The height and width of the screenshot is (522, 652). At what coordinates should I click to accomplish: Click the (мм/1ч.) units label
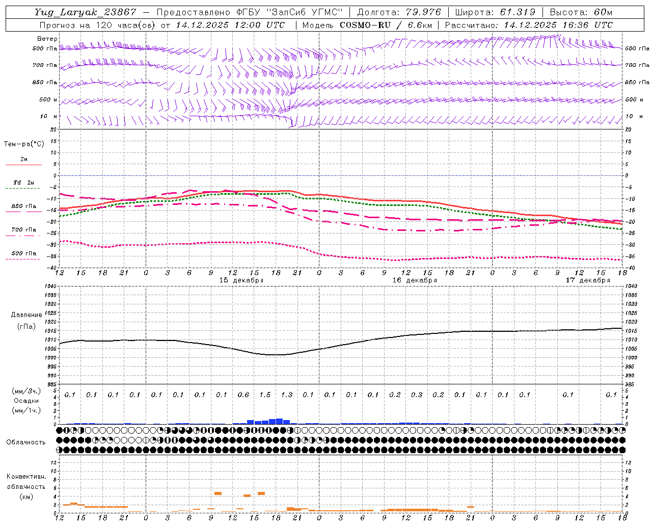(x=26, y=410)
